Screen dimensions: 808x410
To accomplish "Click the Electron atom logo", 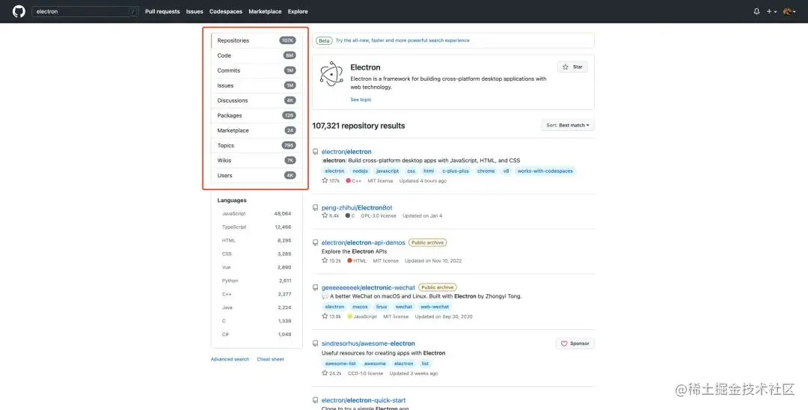I will (x=331, y=73).
